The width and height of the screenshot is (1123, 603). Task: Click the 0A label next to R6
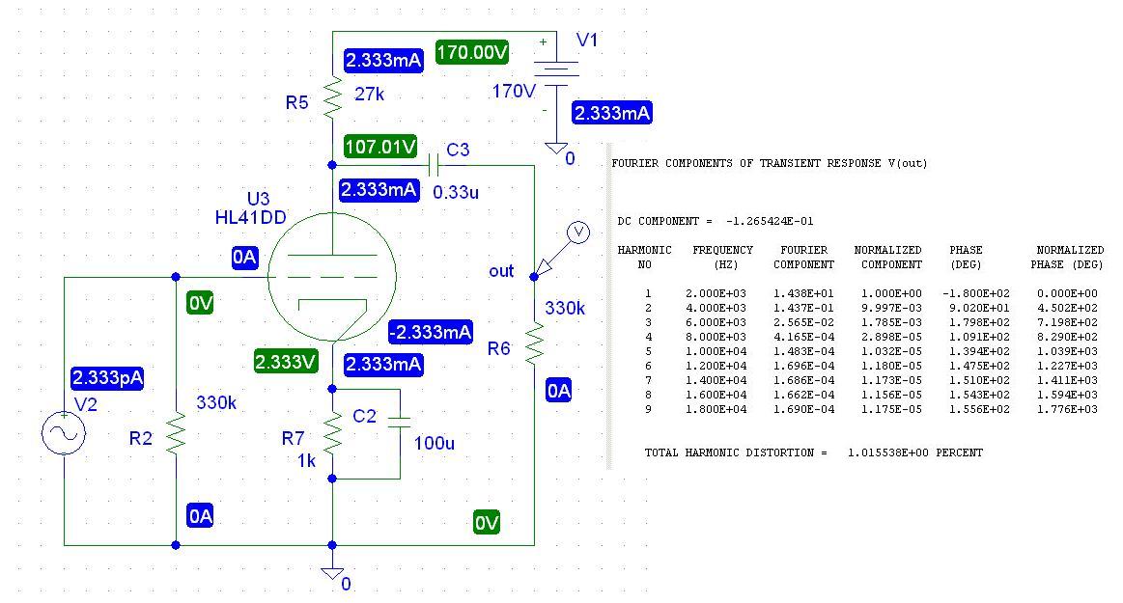(559, 391)
